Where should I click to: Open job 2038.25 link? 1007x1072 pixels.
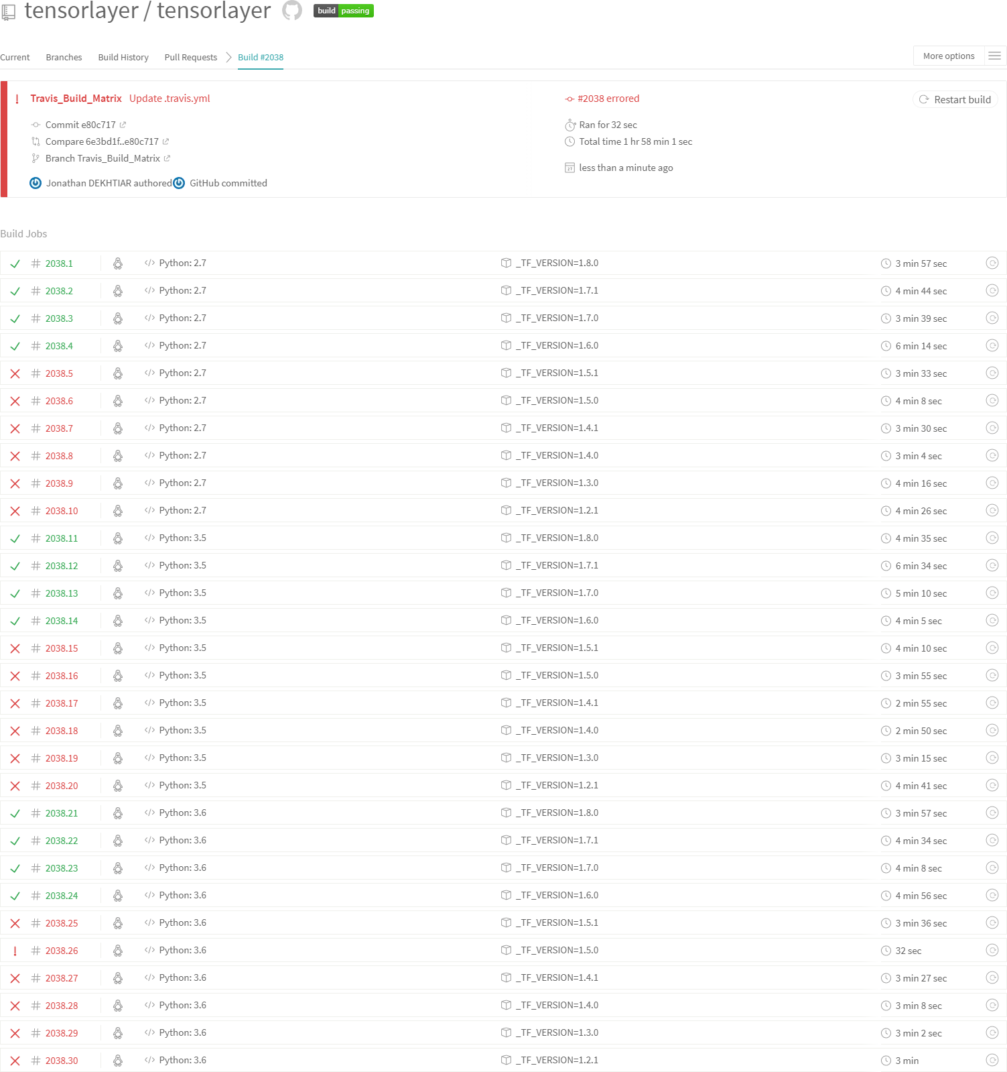[x=62, y=923]
